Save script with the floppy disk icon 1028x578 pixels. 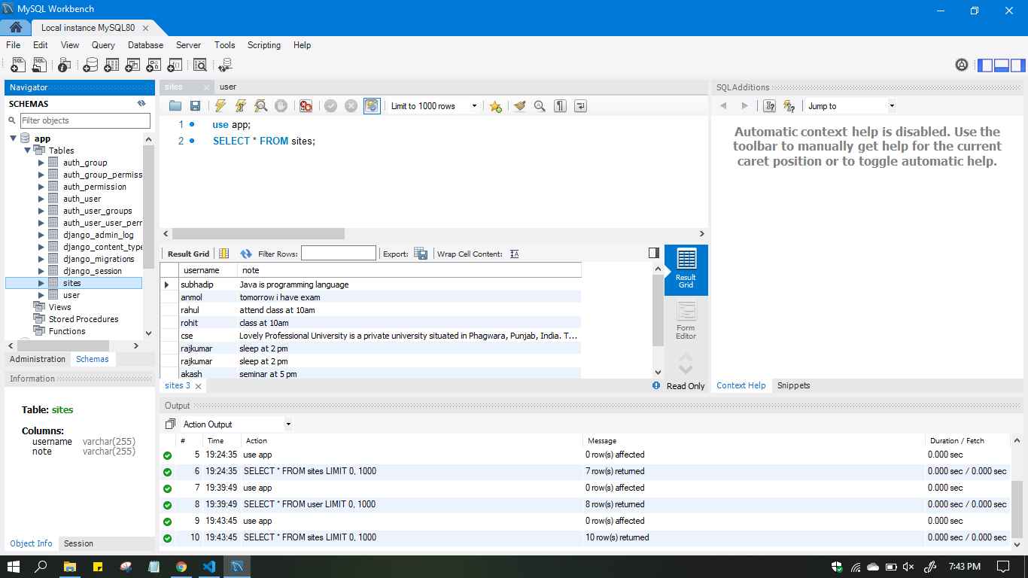click(x=195, y=106)
